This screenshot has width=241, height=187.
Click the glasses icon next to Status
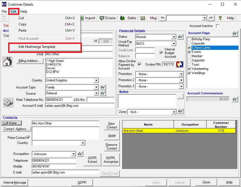(x=180, y=37)
